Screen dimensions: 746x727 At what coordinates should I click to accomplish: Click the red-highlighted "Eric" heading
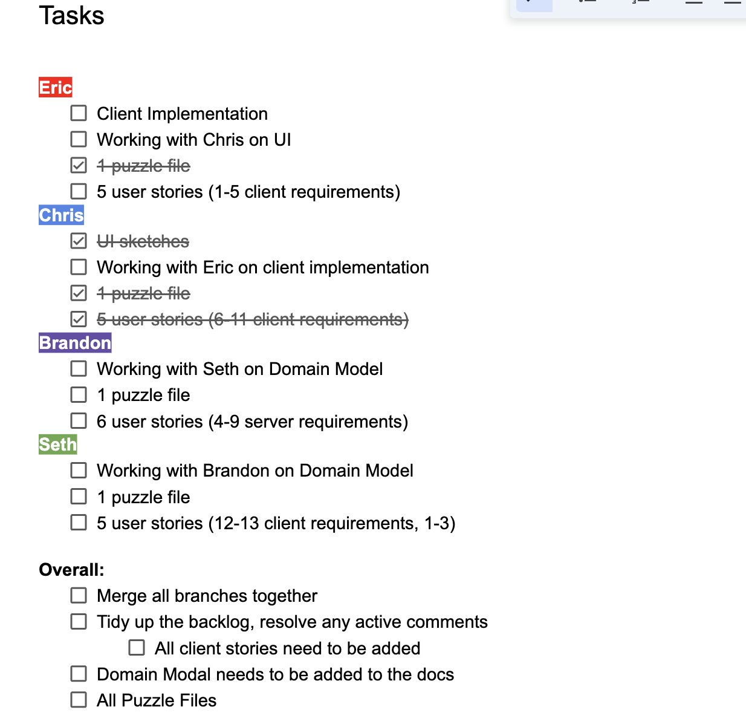(56, 88)
